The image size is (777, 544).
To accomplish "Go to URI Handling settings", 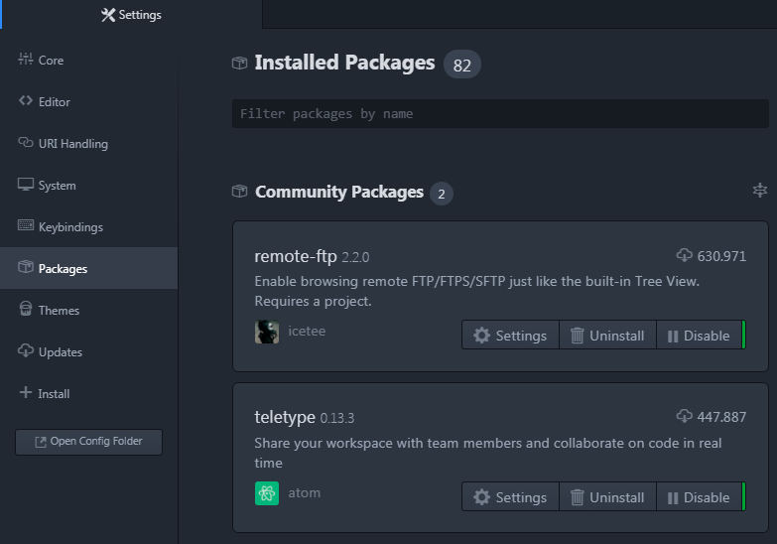I will [89, 143].
